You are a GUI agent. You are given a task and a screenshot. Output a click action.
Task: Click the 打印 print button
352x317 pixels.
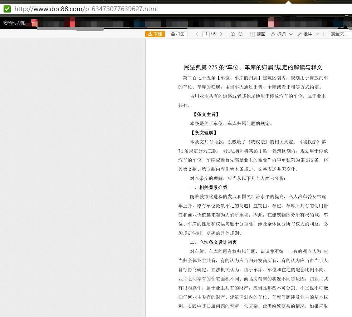point(177,34)
